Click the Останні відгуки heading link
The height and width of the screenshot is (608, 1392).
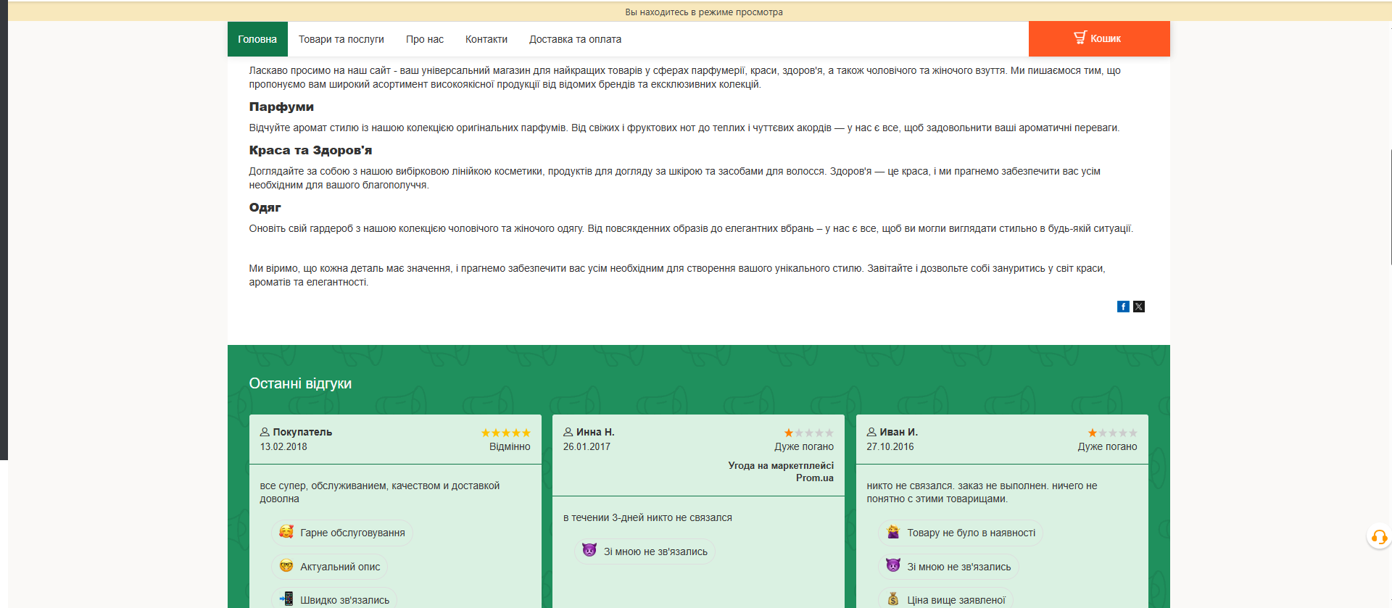click(x=300, y=383)
